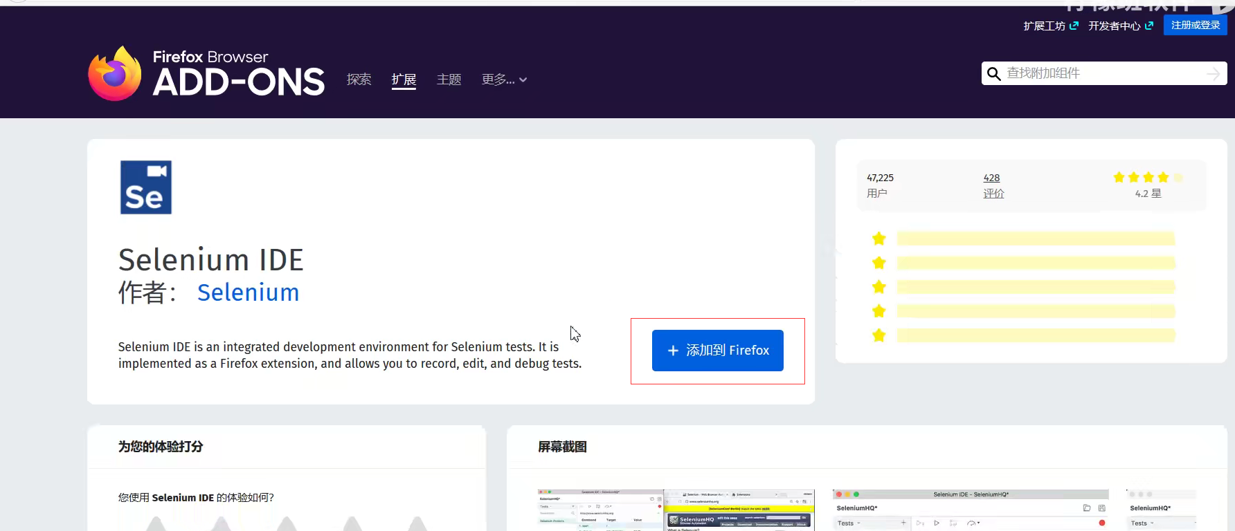The image size is (1235, 531).
Task: Open the Selenium IDE - SeleniumHQ screenshot thumbnail
Action: (x=971, y=510)
